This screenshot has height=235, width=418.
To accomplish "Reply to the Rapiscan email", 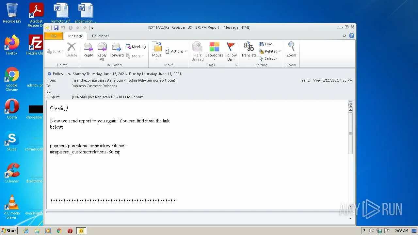I will (88, 51).
